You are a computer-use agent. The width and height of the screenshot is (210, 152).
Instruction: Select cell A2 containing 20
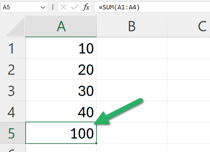coord(61,69)
